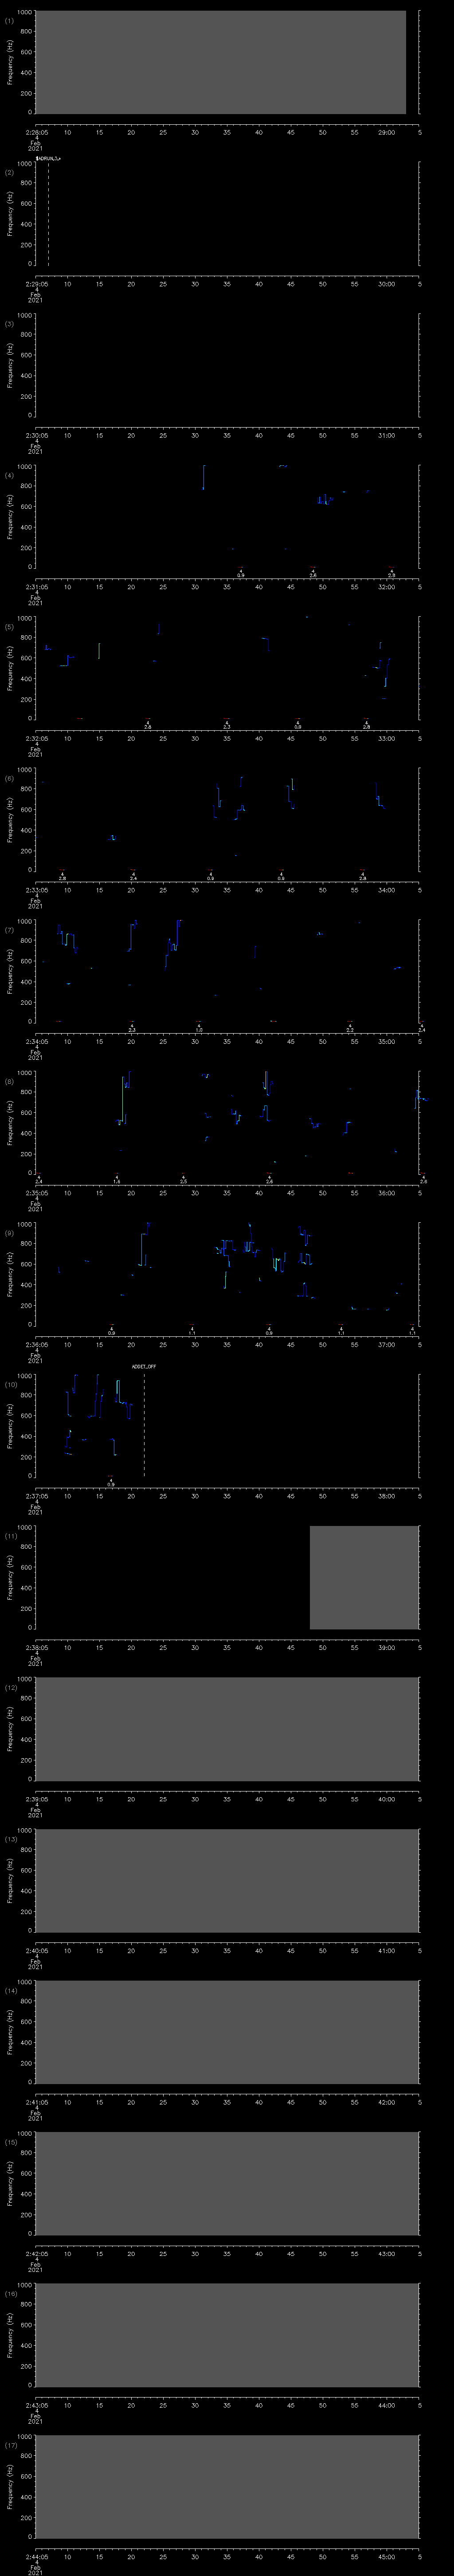Click the 2:33:05 time label

coord(36,890)
